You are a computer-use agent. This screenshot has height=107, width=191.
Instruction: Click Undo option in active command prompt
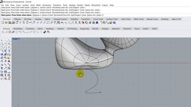click(99, 15)
